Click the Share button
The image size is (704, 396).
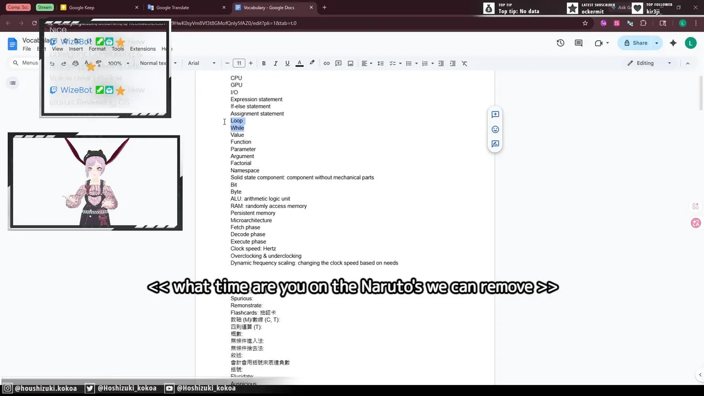[x=635, y=43]
